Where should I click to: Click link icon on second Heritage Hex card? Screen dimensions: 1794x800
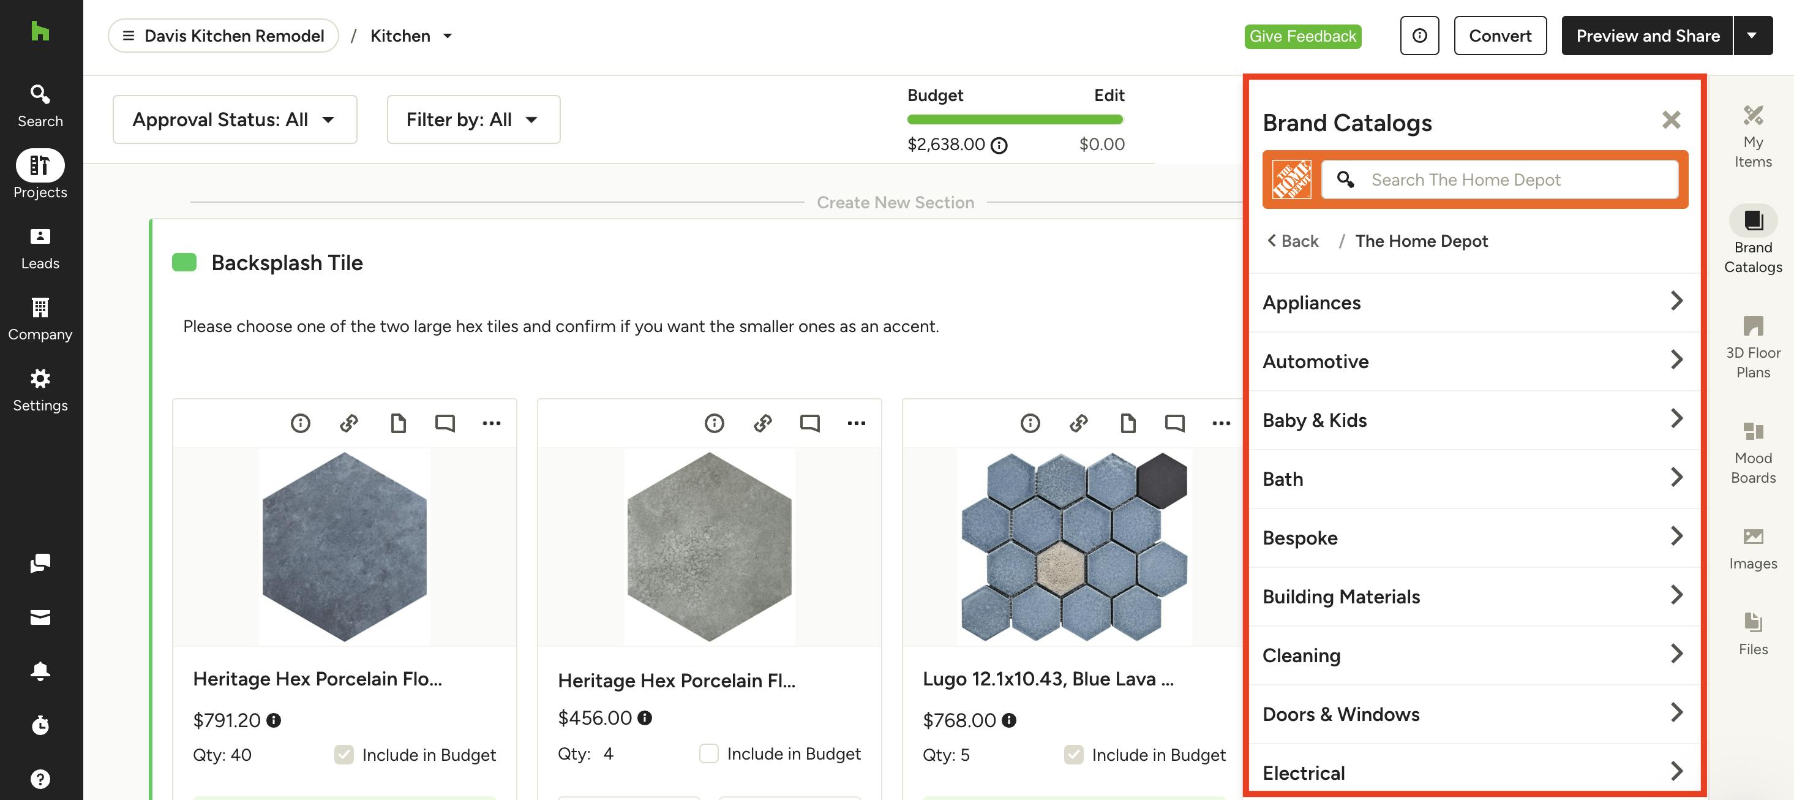tap(762, 423)
